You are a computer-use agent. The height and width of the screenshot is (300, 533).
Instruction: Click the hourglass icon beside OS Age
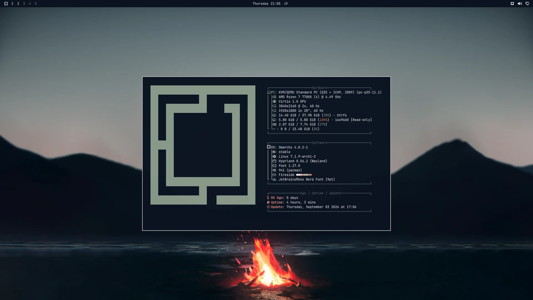[268, 198]
